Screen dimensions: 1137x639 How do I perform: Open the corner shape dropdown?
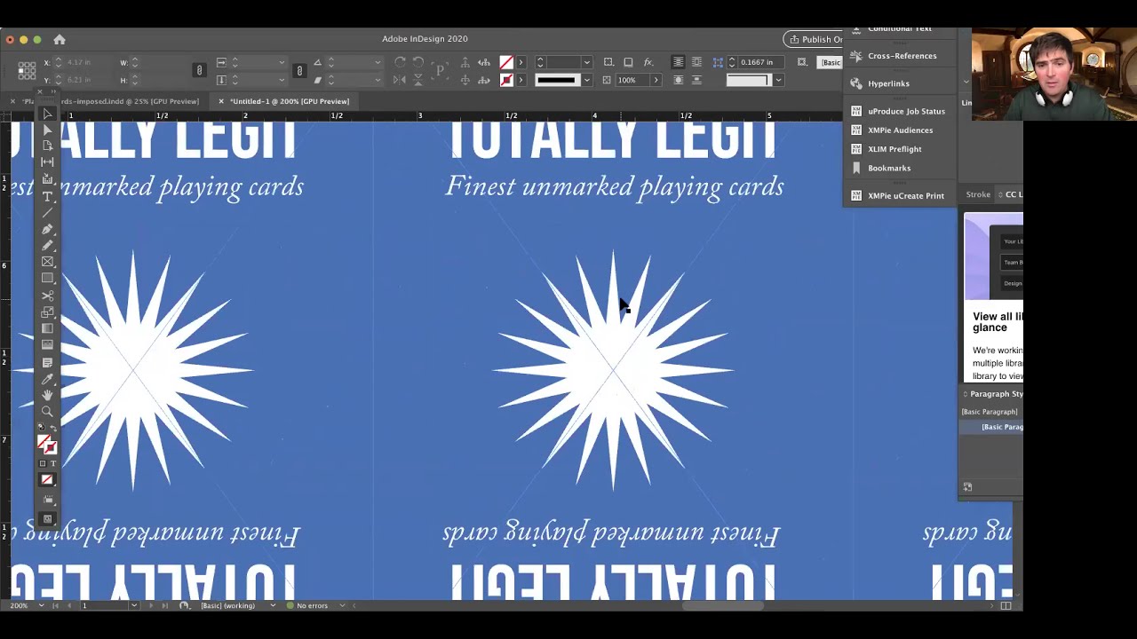[778, 80]
